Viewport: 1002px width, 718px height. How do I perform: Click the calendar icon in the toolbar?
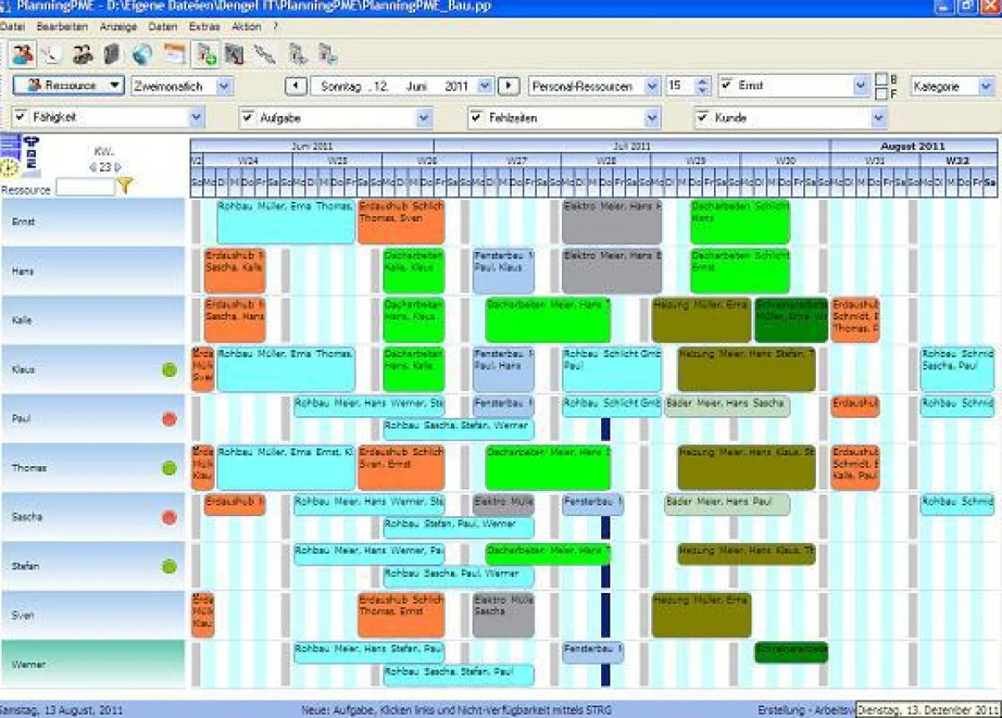point(173,53)
